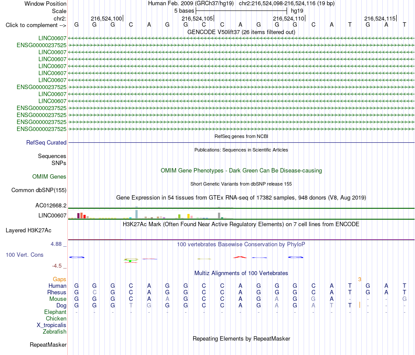Click the -4.5 PhyloP lower bound value
This screenshot has height=355, width=415.
click(57, 266)
